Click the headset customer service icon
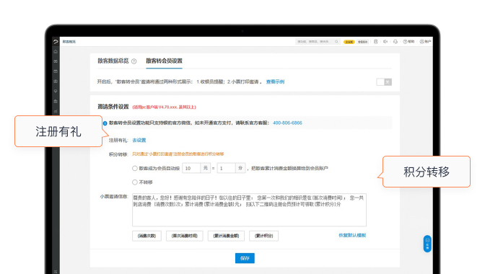 (396, 42)
